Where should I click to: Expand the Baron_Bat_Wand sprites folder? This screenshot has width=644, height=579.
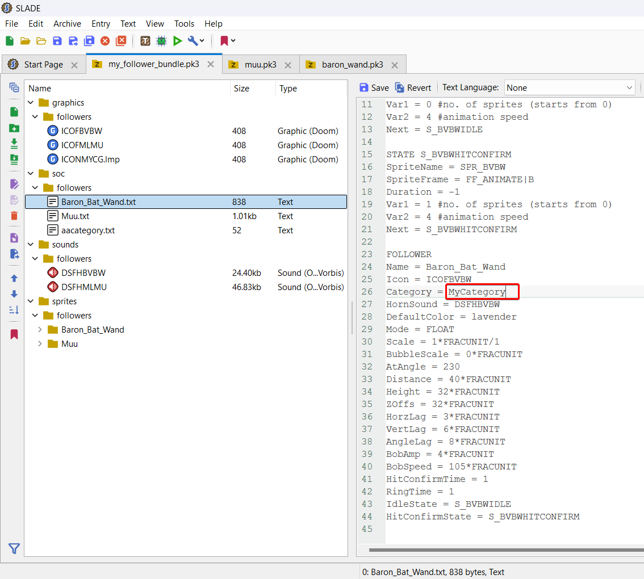[40, 329]
